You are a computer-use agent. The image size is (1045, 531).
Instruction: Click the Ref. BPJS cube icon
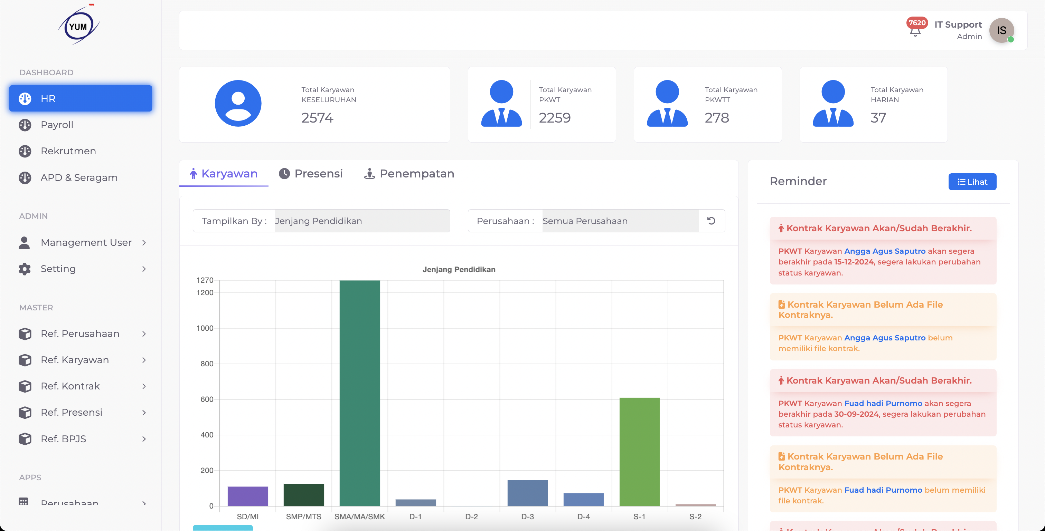tap(25, 438)
